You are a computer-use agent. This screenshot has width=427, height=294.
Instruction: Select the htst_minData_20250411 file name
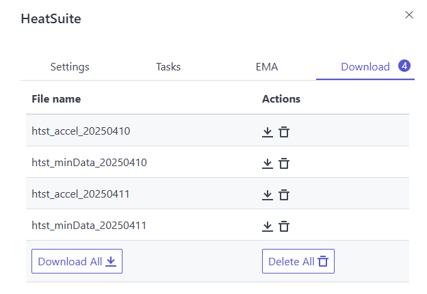pyautogui.click(x=89, y=226)
